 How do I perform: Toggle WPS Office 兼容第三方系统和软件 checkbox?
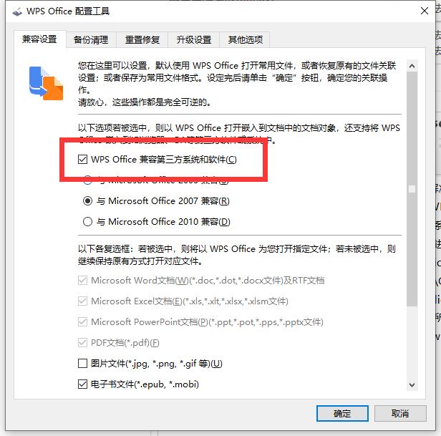82,159
